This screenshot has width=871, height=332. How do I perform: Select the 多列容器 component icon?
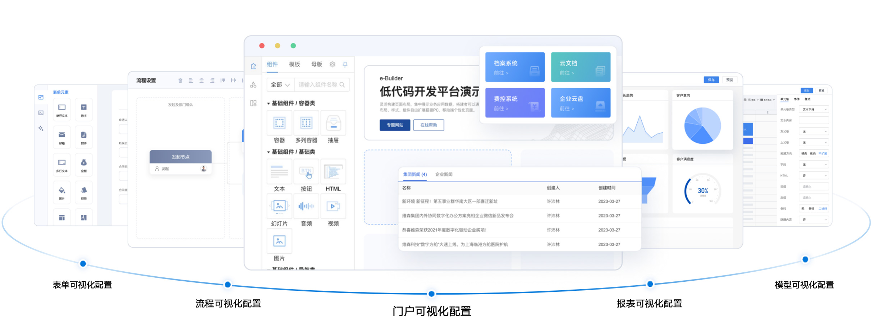tap(306, 124)
